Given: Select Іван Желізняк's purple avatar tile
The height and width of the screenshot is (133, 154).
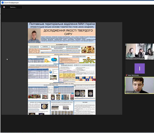Looking at the screenshot, I should click(x=140, y=68).
